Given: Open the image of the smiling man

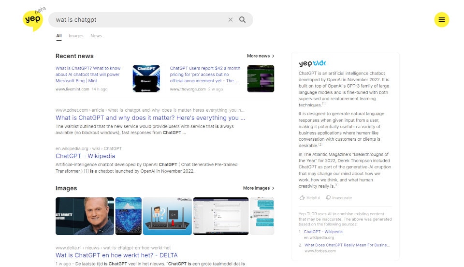Looking at the screenshot, I should point(85,216).
